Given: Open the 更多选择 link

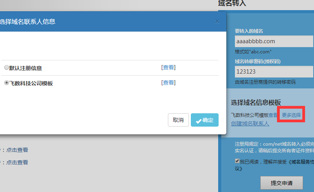Looking at the screenshot, I should tap(291, 115).
